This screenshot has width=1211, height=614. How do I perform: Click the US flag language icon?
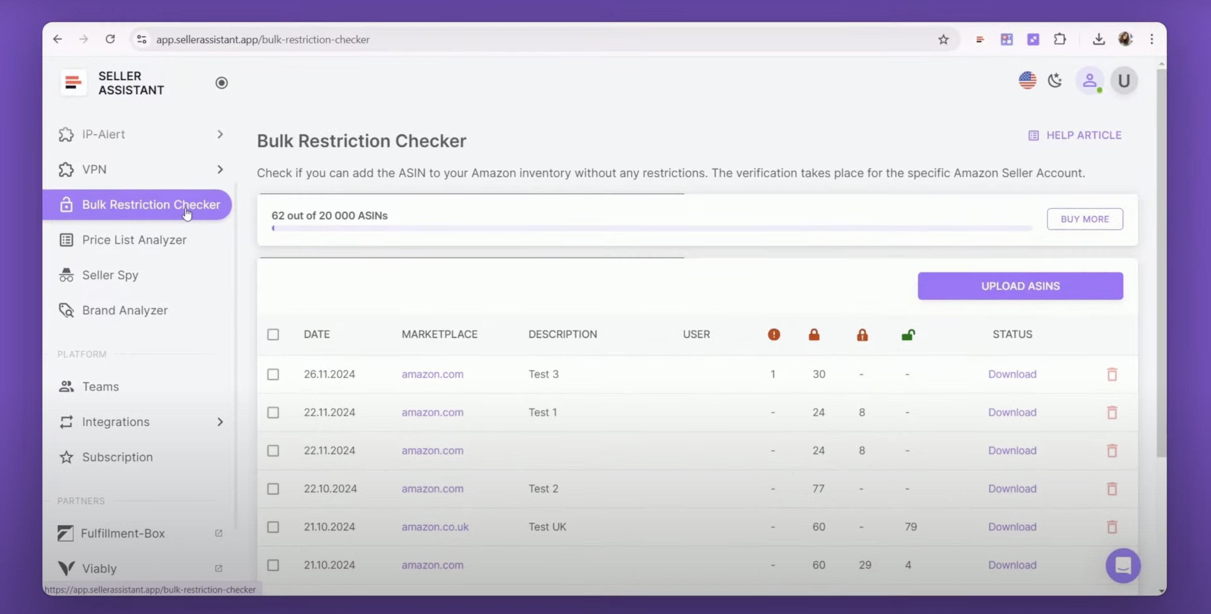tap(1027, 80)
